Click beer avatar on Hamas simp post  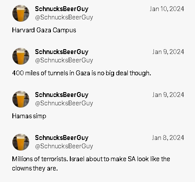(x=21, y=99)
